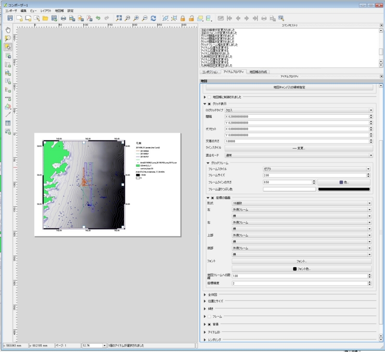Open the 形式 dropdown showing 10進数
This screenshot has height=352, width=385.
302,203
